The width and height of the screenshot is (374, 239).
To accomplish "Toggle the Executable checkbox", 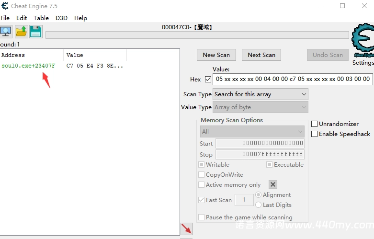I will pyautogui.click(x=269, y=165).
